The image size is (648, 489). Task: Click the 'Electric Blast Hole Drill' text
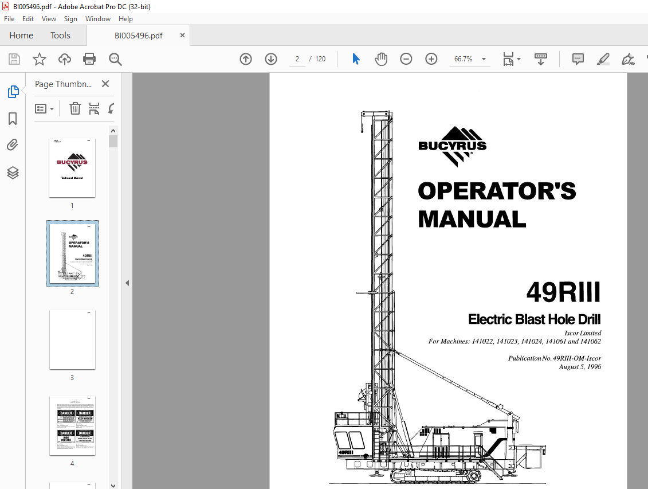(x=535, y=319)
